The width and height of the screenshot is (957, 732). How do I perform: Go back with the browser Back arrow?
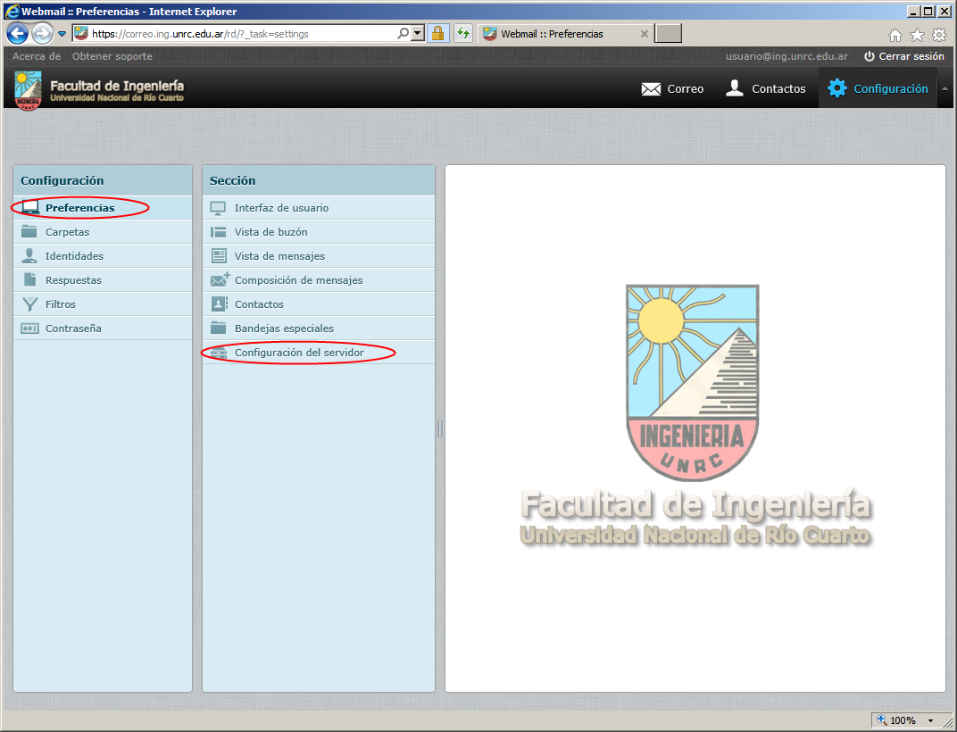point(17,33)
